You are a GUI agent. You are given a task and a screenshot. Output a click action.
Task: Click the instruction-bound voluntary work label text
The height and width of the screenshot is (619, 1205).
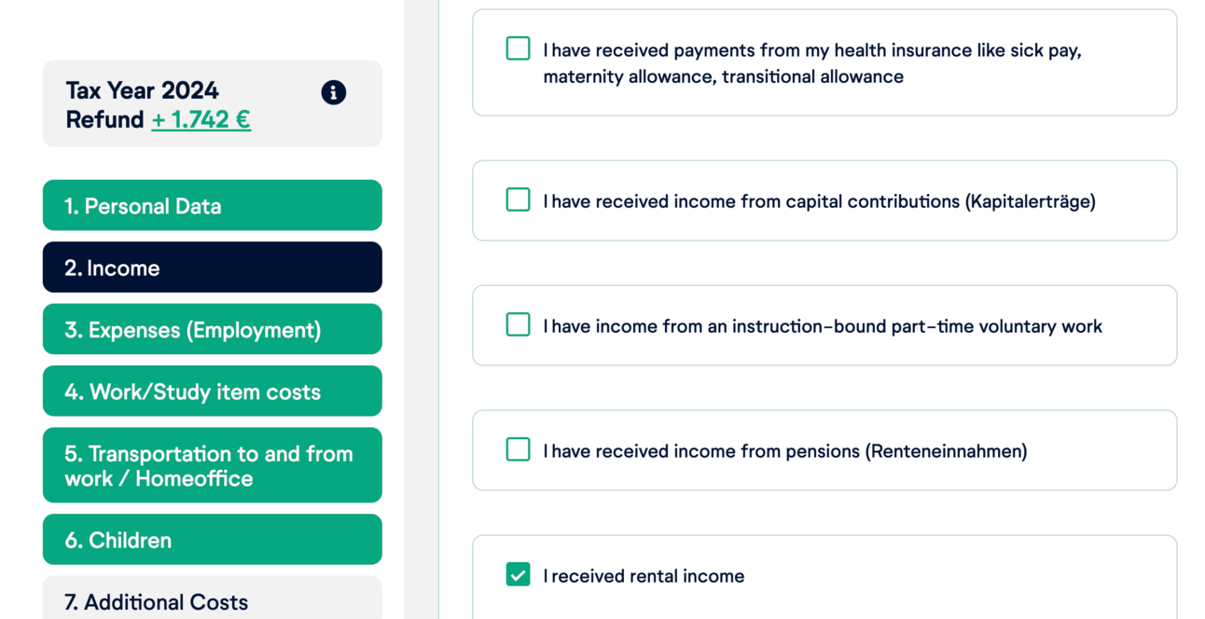pos(823,326)
